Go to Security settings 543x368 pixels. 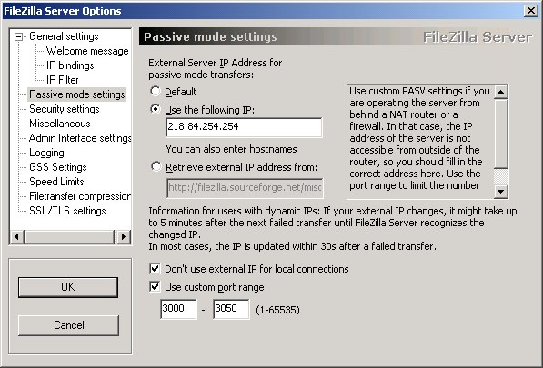click(x=65, y=109)
